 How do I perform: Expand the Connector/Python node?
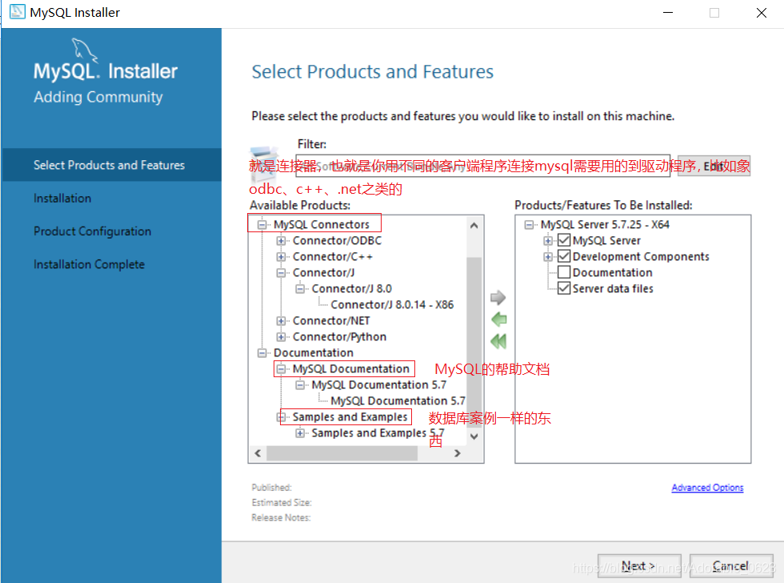(x=281, y=337)
